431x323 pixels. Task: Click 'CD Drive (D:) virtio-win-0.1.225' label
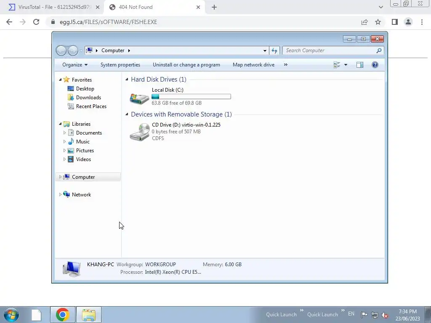coord(186,124)
